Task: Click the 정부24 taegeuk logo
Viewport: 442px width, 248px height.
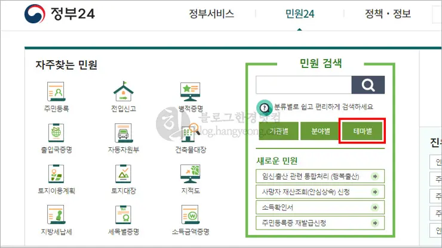Action: pyautogui.click(x=35, y=14)
